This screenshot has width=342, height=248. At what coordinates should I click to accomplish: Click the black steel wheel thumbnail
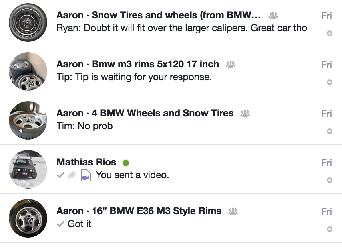point(28,23)
